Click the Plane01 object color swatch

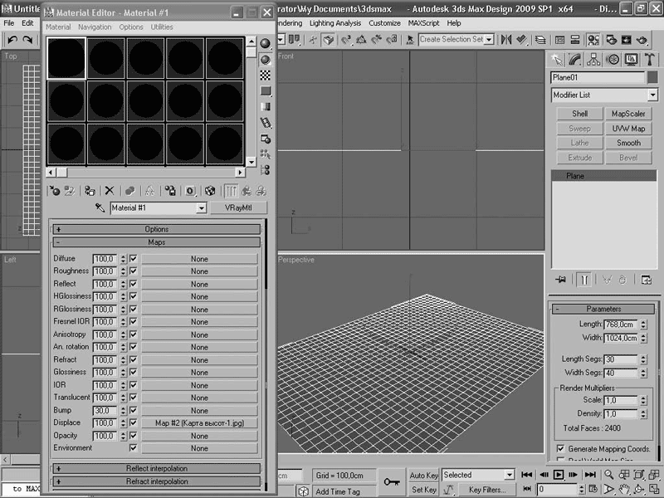tap(652, 77)
